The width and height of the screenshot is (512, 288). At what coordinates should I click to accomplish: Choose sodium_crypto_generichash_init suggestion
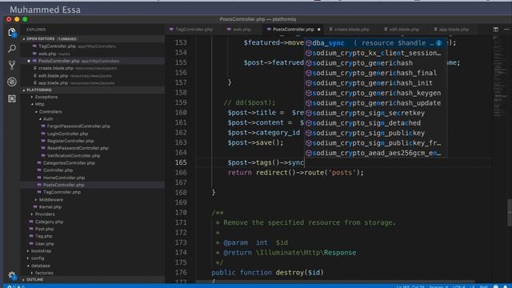click(375, 83)
